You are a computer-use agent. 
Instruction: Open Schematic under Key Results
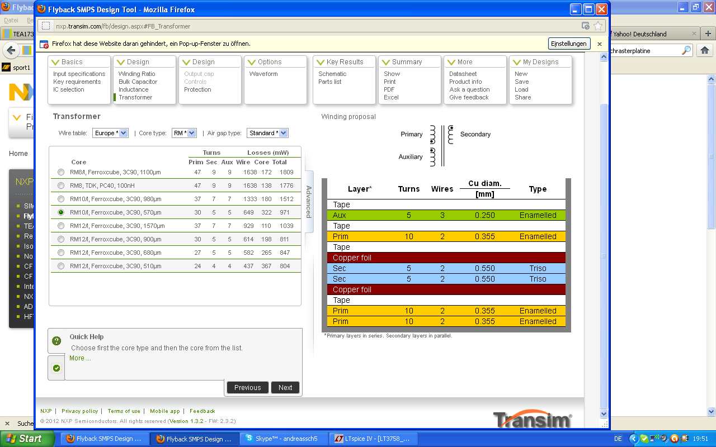pos(332,74)
